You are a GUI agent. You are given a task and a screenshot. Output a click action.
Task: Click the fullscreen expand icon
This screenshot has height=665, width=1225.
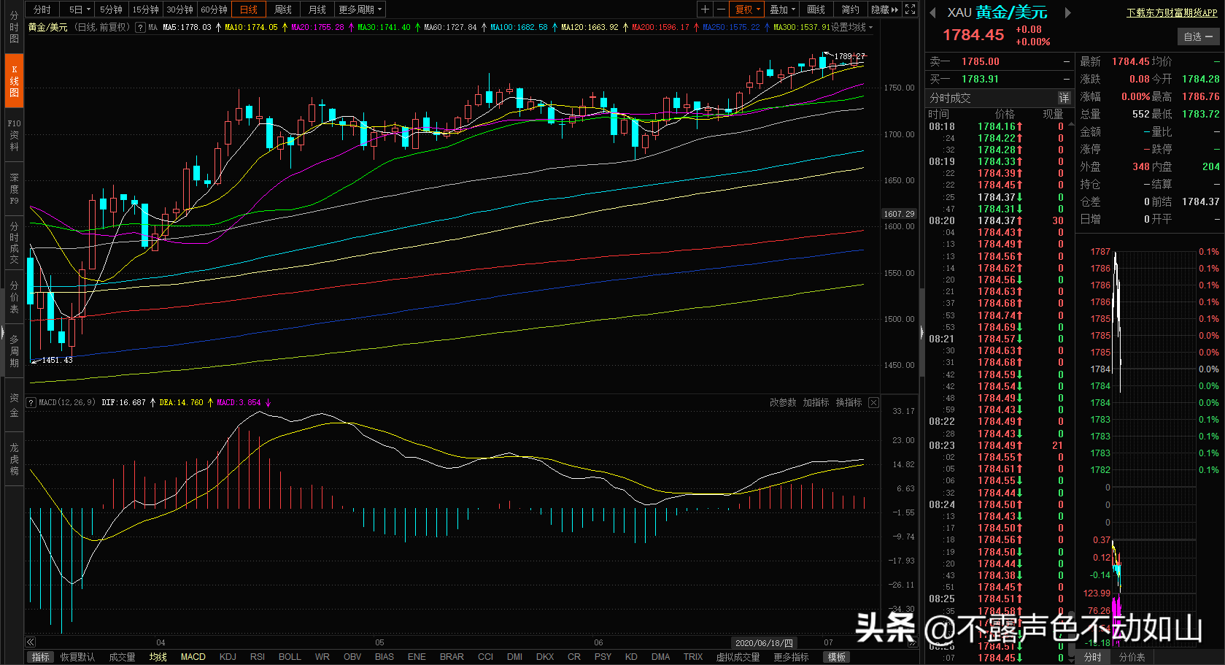tap(909, 9)
